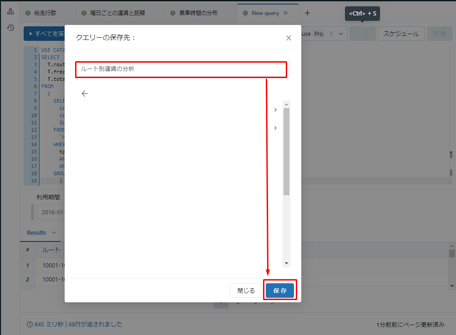
Task: Close the query save dialog with X
Action: click(289, 38)
